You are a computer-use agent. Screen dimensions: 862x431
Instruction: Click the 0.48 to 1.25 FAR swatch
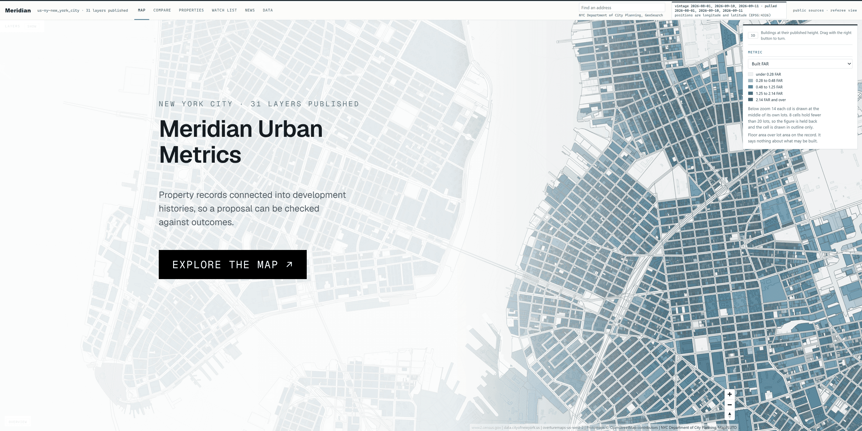click(751, 87)
